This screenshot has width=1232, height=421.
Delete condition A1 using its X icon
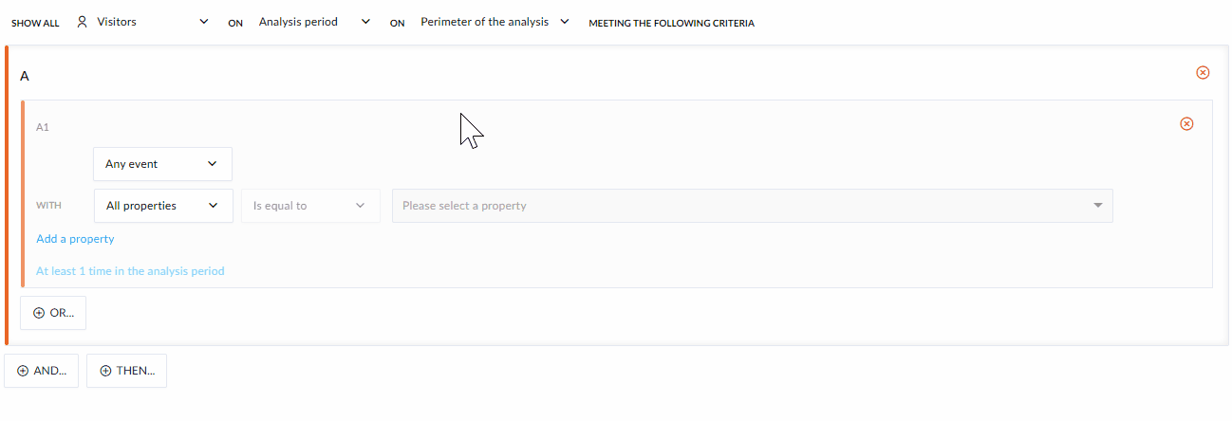click(x=1186, y=123)
